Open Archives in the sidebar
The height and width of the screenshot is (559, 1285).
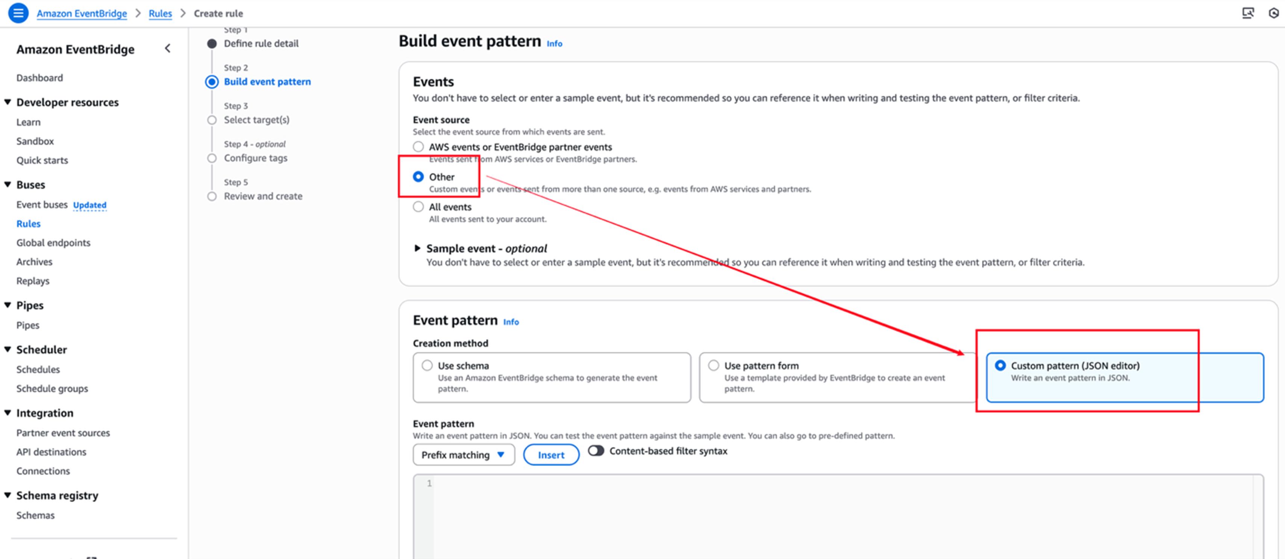(x=35, y=261)
